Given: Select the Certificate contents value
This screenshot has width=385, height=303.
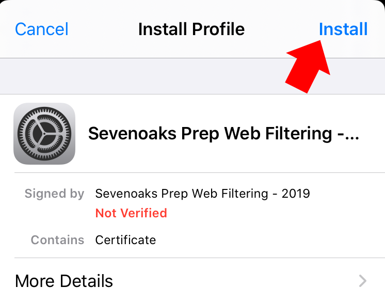Looking at the screenshot, I should click(125, 240).
